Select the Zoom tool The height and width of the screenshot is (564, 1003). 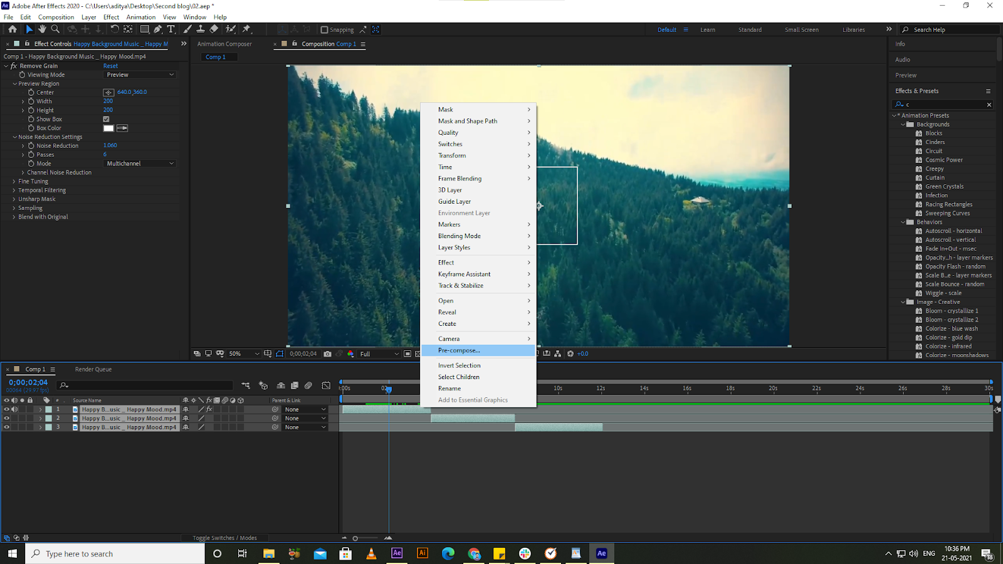[x=56, y=29]
